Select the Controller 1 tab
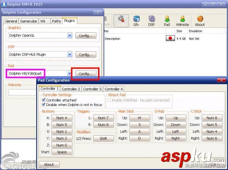This screenshot has width=228, height=170. 50,89
